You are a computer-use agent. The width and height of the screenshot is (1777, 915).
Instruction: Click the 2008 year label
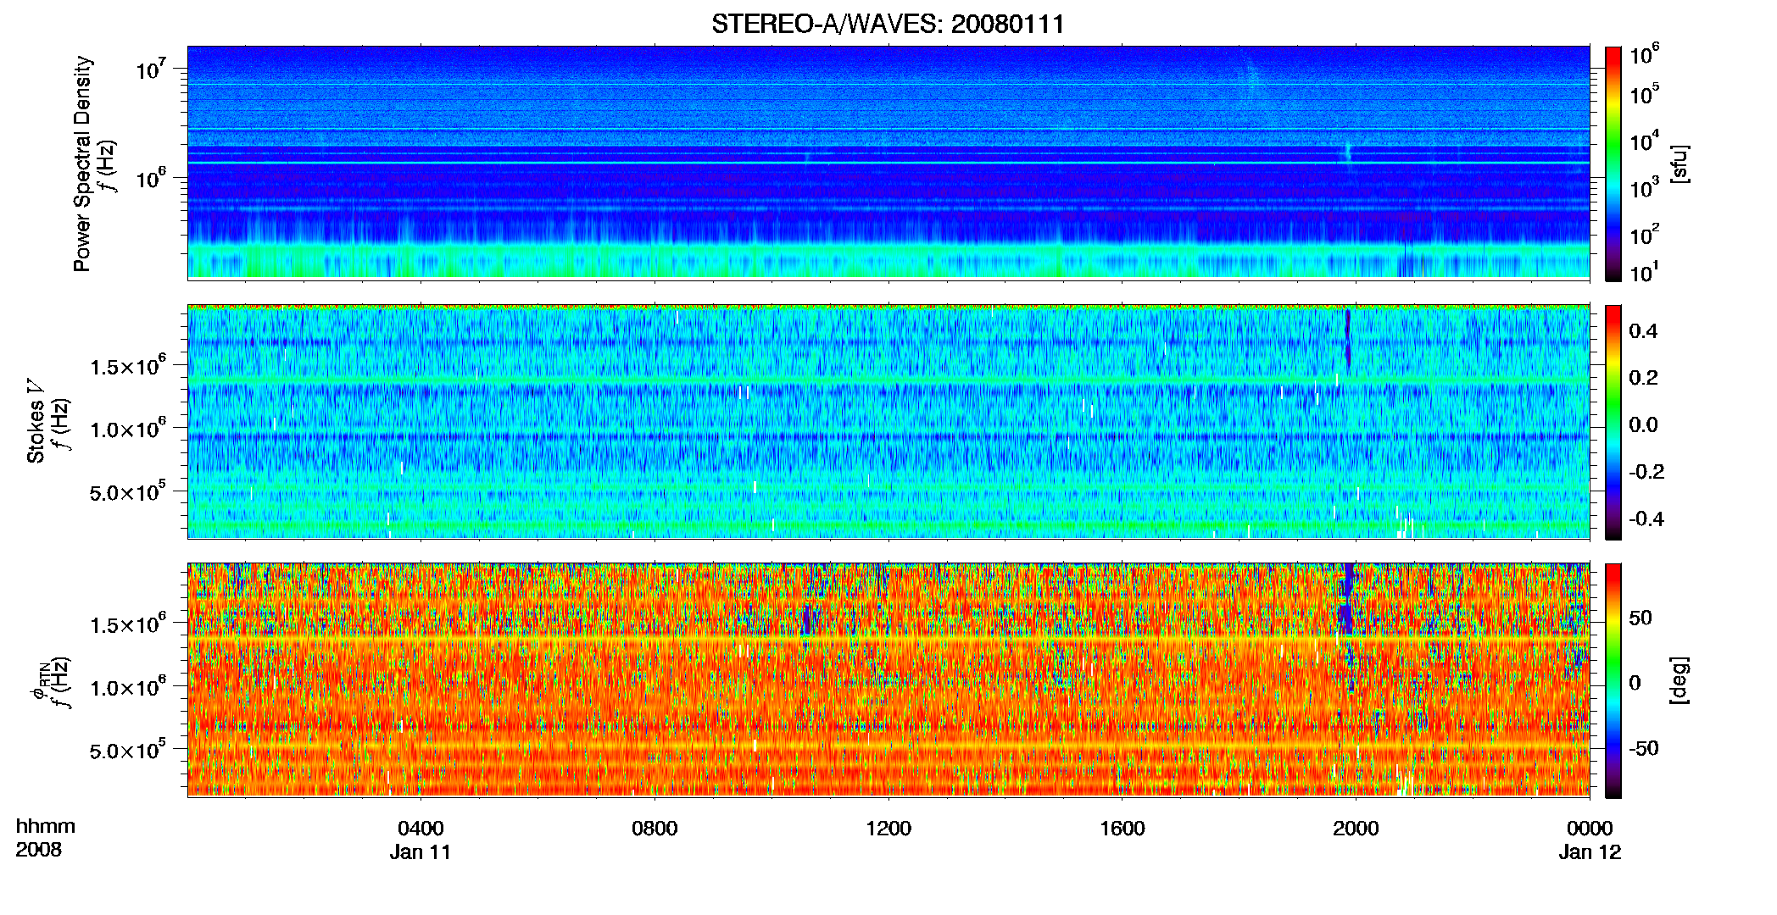(38, 850)
